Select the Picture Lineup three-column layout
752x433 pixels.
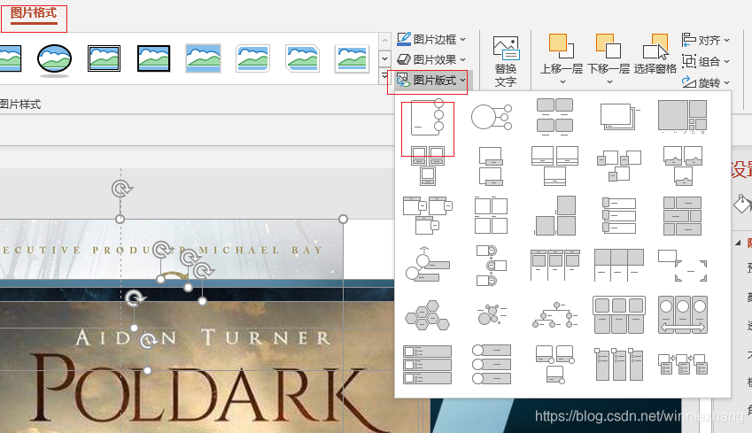click(619, 265)
